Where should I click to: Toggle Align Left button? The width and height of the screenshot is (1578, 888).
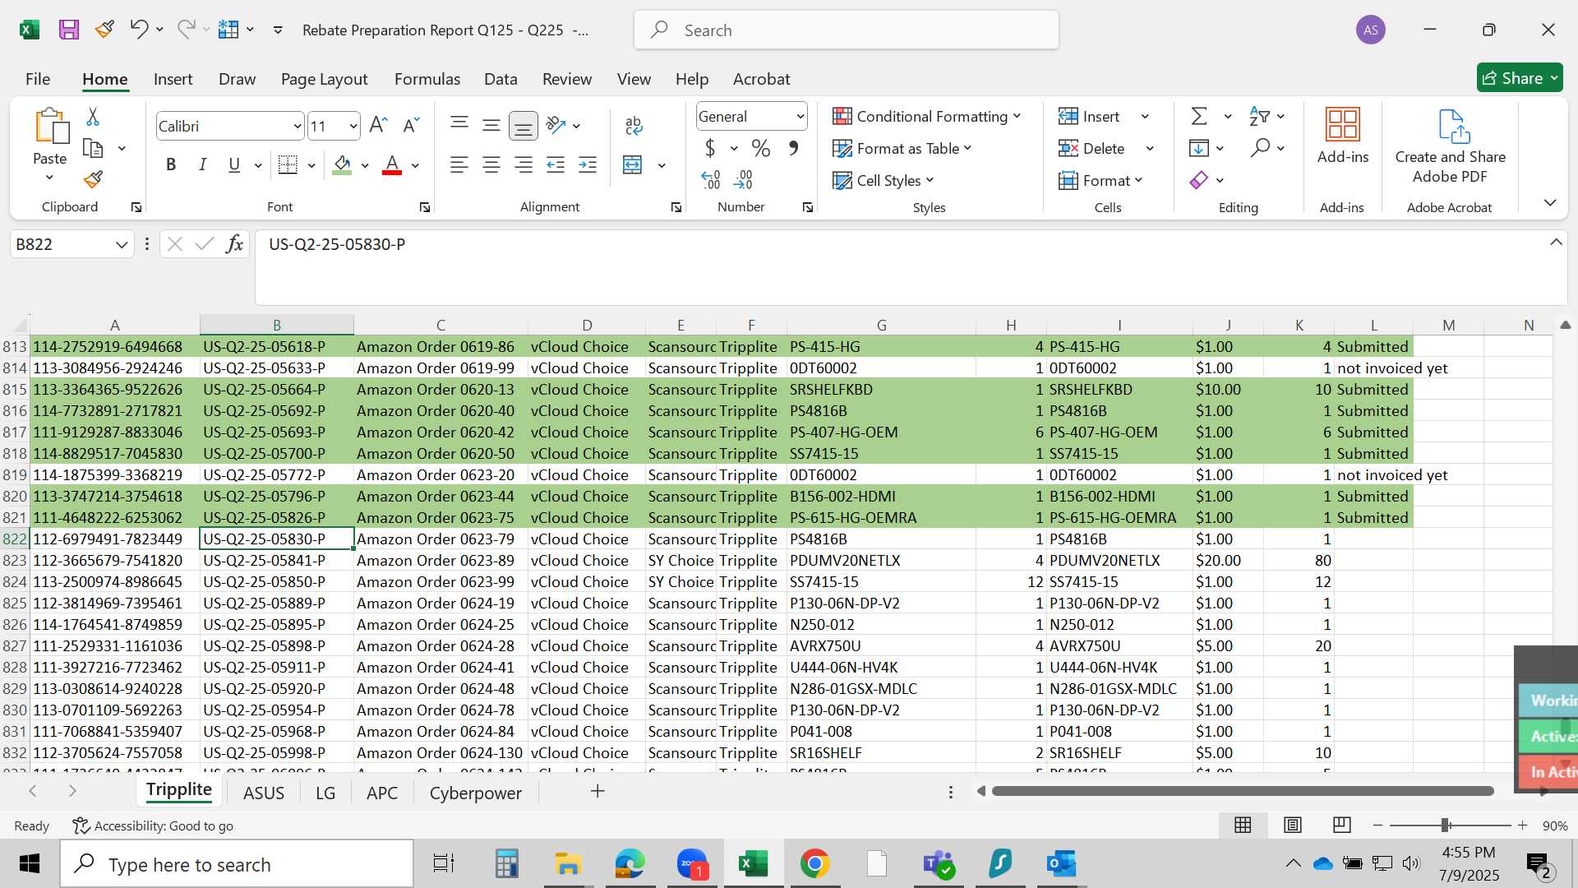pos(459,165)
